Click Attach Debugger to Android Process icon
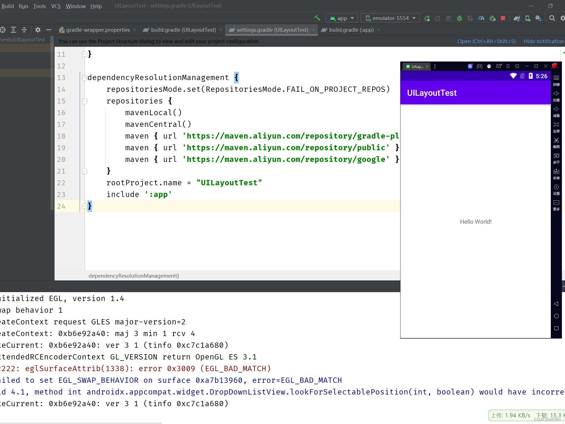 [492, 18]
